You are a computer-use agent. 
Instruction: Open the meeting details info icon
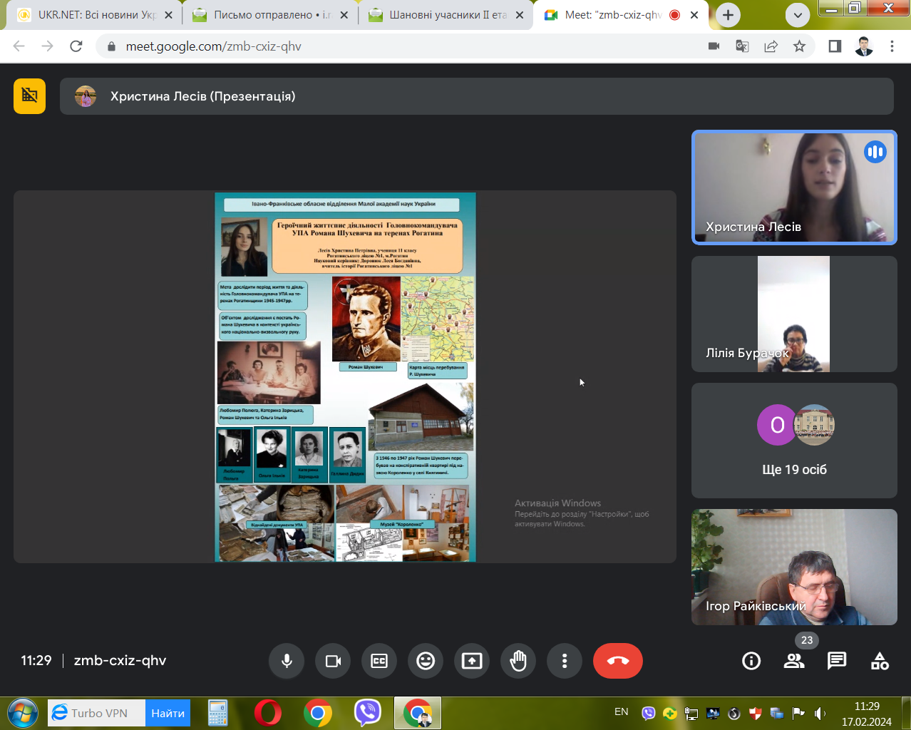(x=751, y=661)
